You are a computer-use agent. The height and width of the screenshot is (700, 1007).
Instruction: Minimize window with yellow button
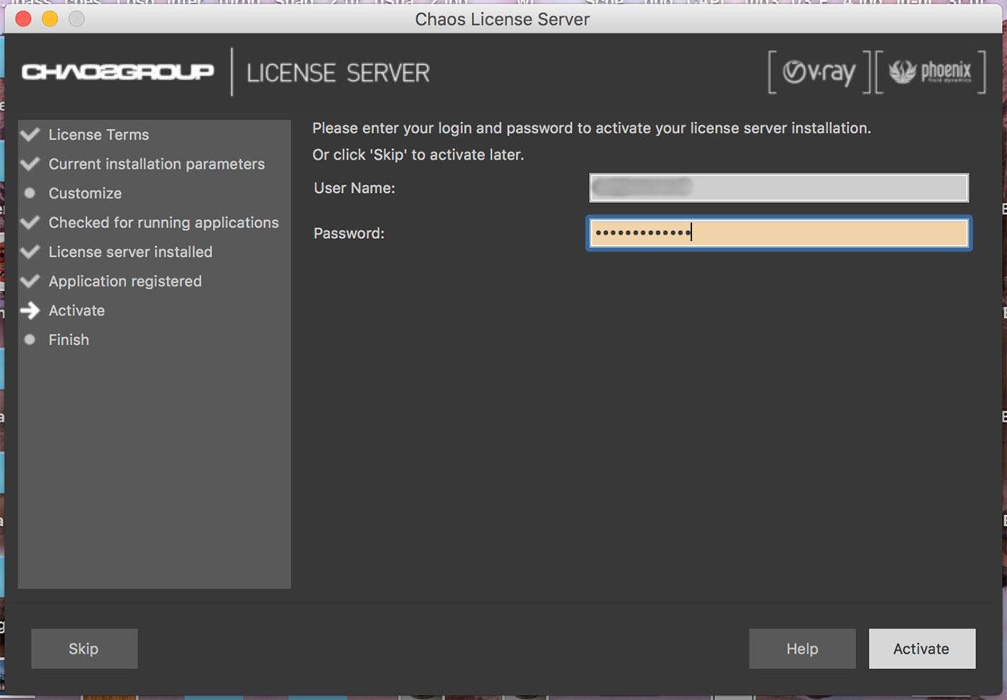pos(50,19)
